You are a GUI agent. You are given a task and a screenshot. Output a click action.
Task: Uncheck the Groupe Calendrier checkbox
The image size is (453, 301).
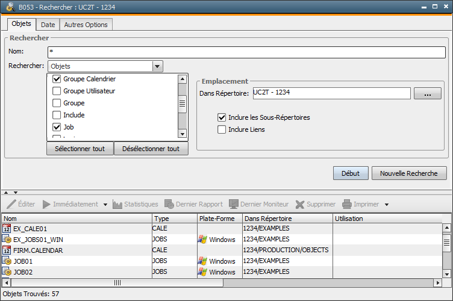click(x=57, y=79)
